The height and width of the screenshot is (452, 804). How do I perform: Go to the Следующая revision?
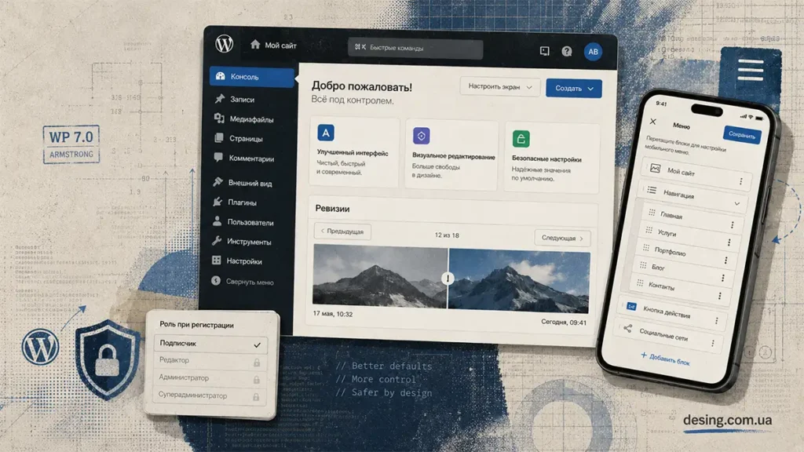tap(562, 239)
